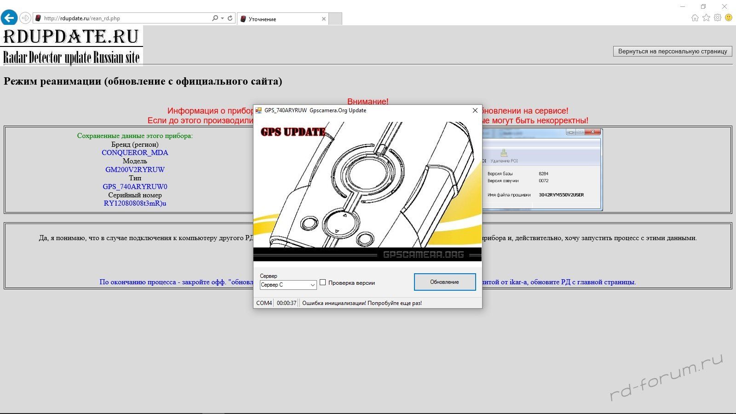The image size is (736, 414).
Task: Click "Вернуться на персональную страницу" button
Action: 672,51
